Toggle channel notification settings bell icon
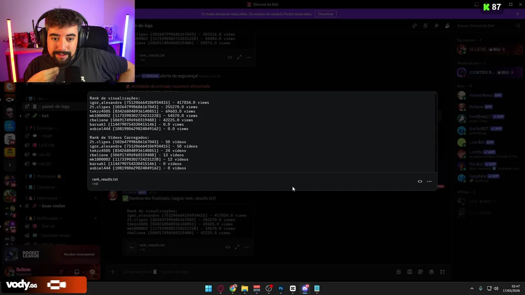Image resolution: width=525 pixels, height=295 pixels. coord(425,26)
